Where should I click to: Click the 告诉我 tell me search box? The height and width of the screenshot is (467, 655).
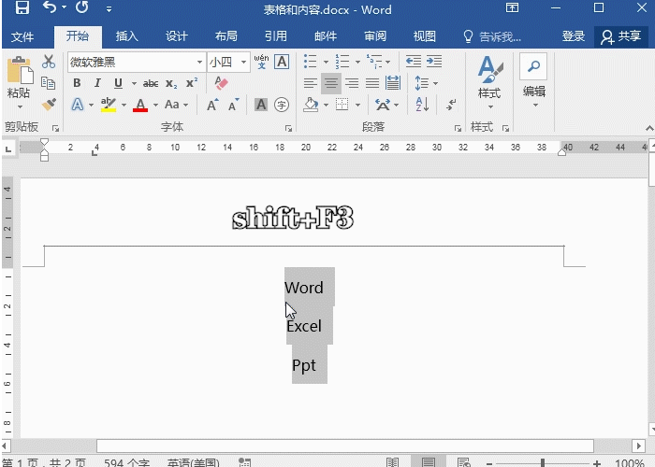pos(493,36)
